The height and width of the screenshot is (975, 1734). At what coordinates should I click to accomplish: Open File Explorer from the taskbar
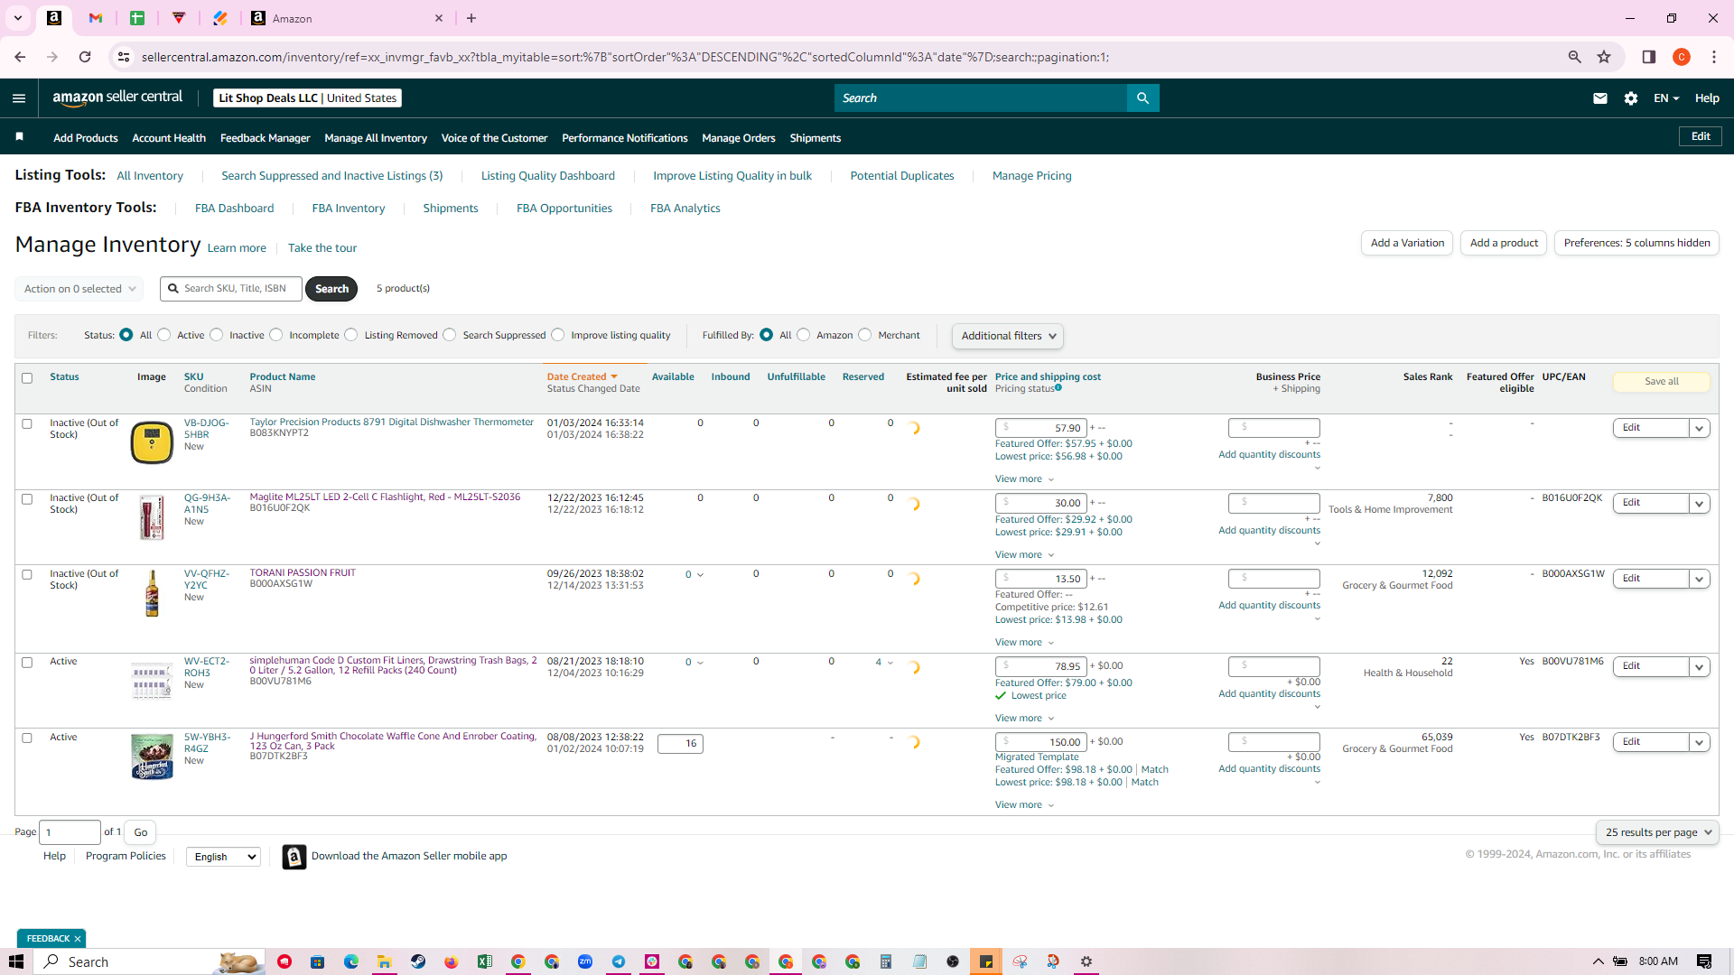pos(384,961)
